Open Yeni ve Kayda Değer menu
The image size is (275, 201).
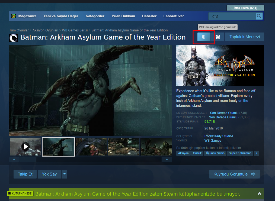click(x=61, y=16)
